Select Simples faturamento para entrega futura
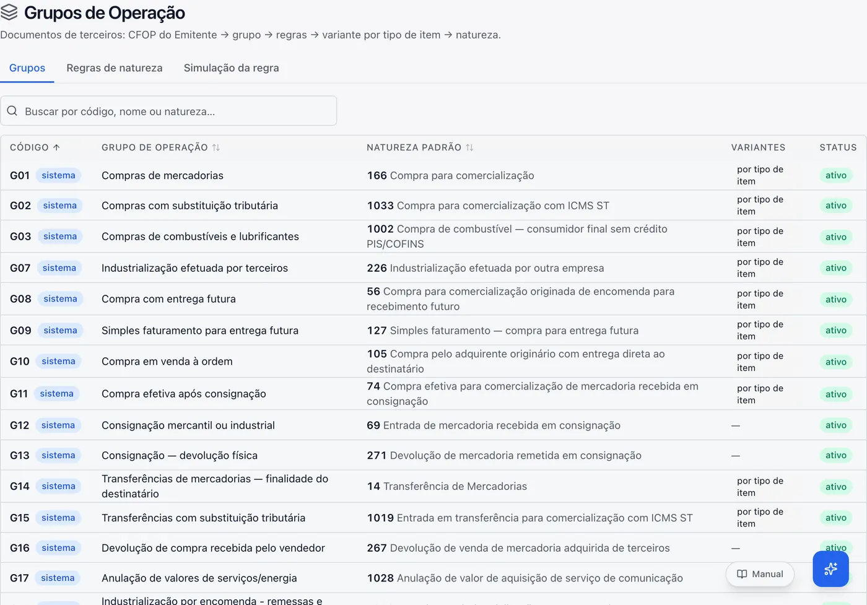Viewport: 867px width, 605px height. [x=200, y=331]
